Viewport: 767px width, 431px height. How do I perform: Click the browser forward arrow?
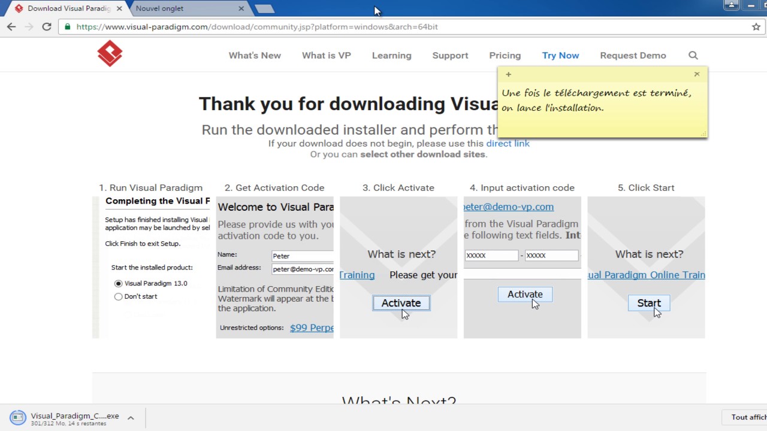coord(29,26)
